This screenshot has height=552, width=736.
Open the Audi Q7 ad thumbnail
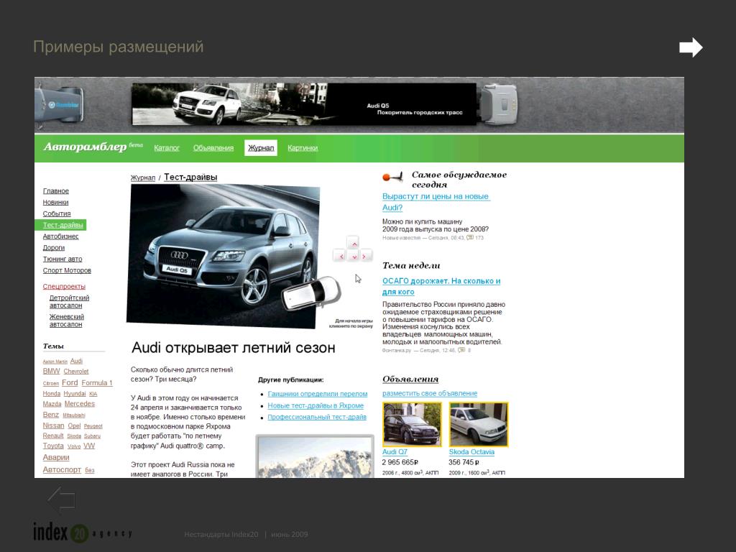coord(412,424)
